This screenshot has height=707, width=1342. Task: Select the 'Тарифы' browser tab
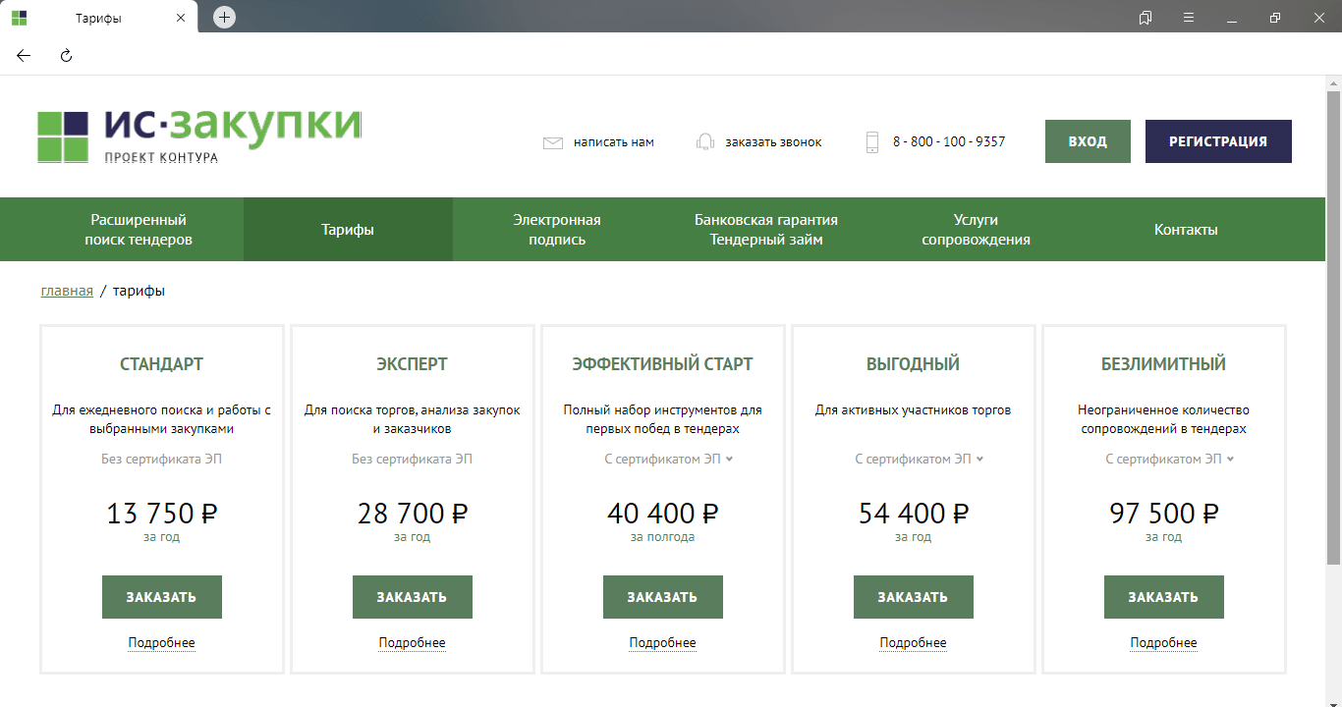98,18
